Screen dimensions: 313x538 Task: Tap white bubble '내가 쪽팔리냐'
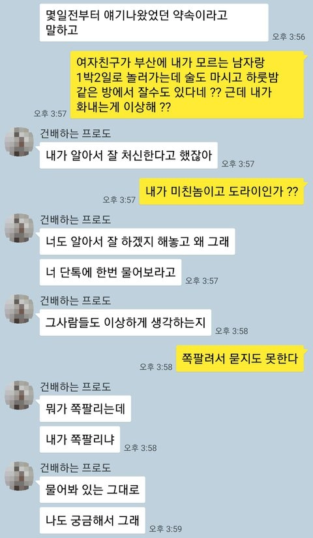(x=80, y=439)
